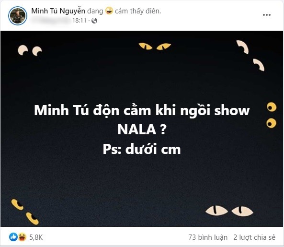Open the 73 bình luận comments link
284x247 pixels.
(208, 237)
